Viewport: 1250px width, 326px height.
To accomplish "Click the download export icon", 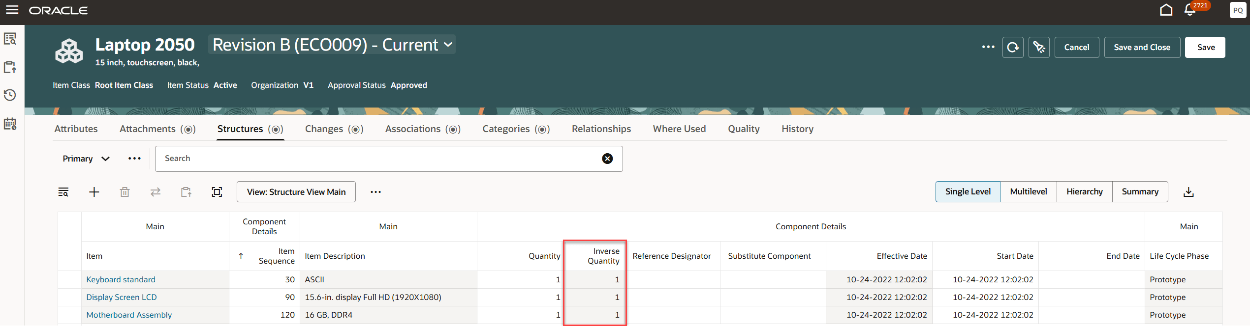I will (1188, 192).
